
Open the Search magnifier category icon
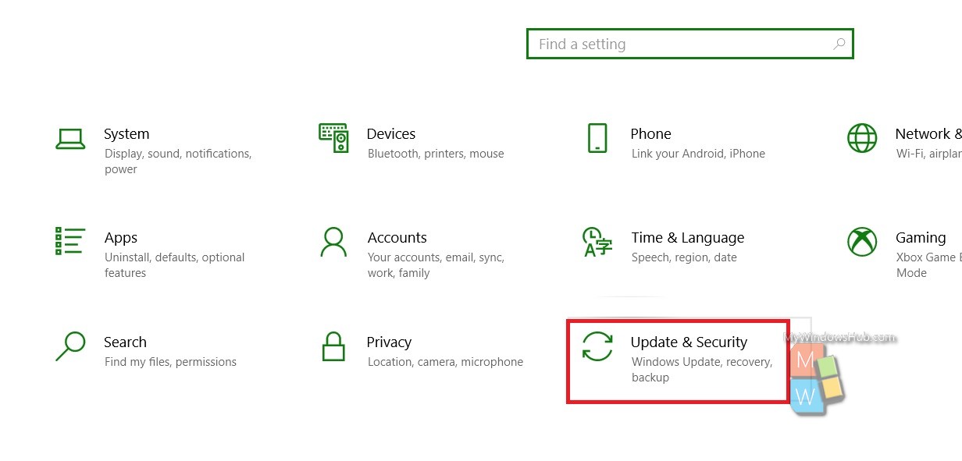coord(70,346)
